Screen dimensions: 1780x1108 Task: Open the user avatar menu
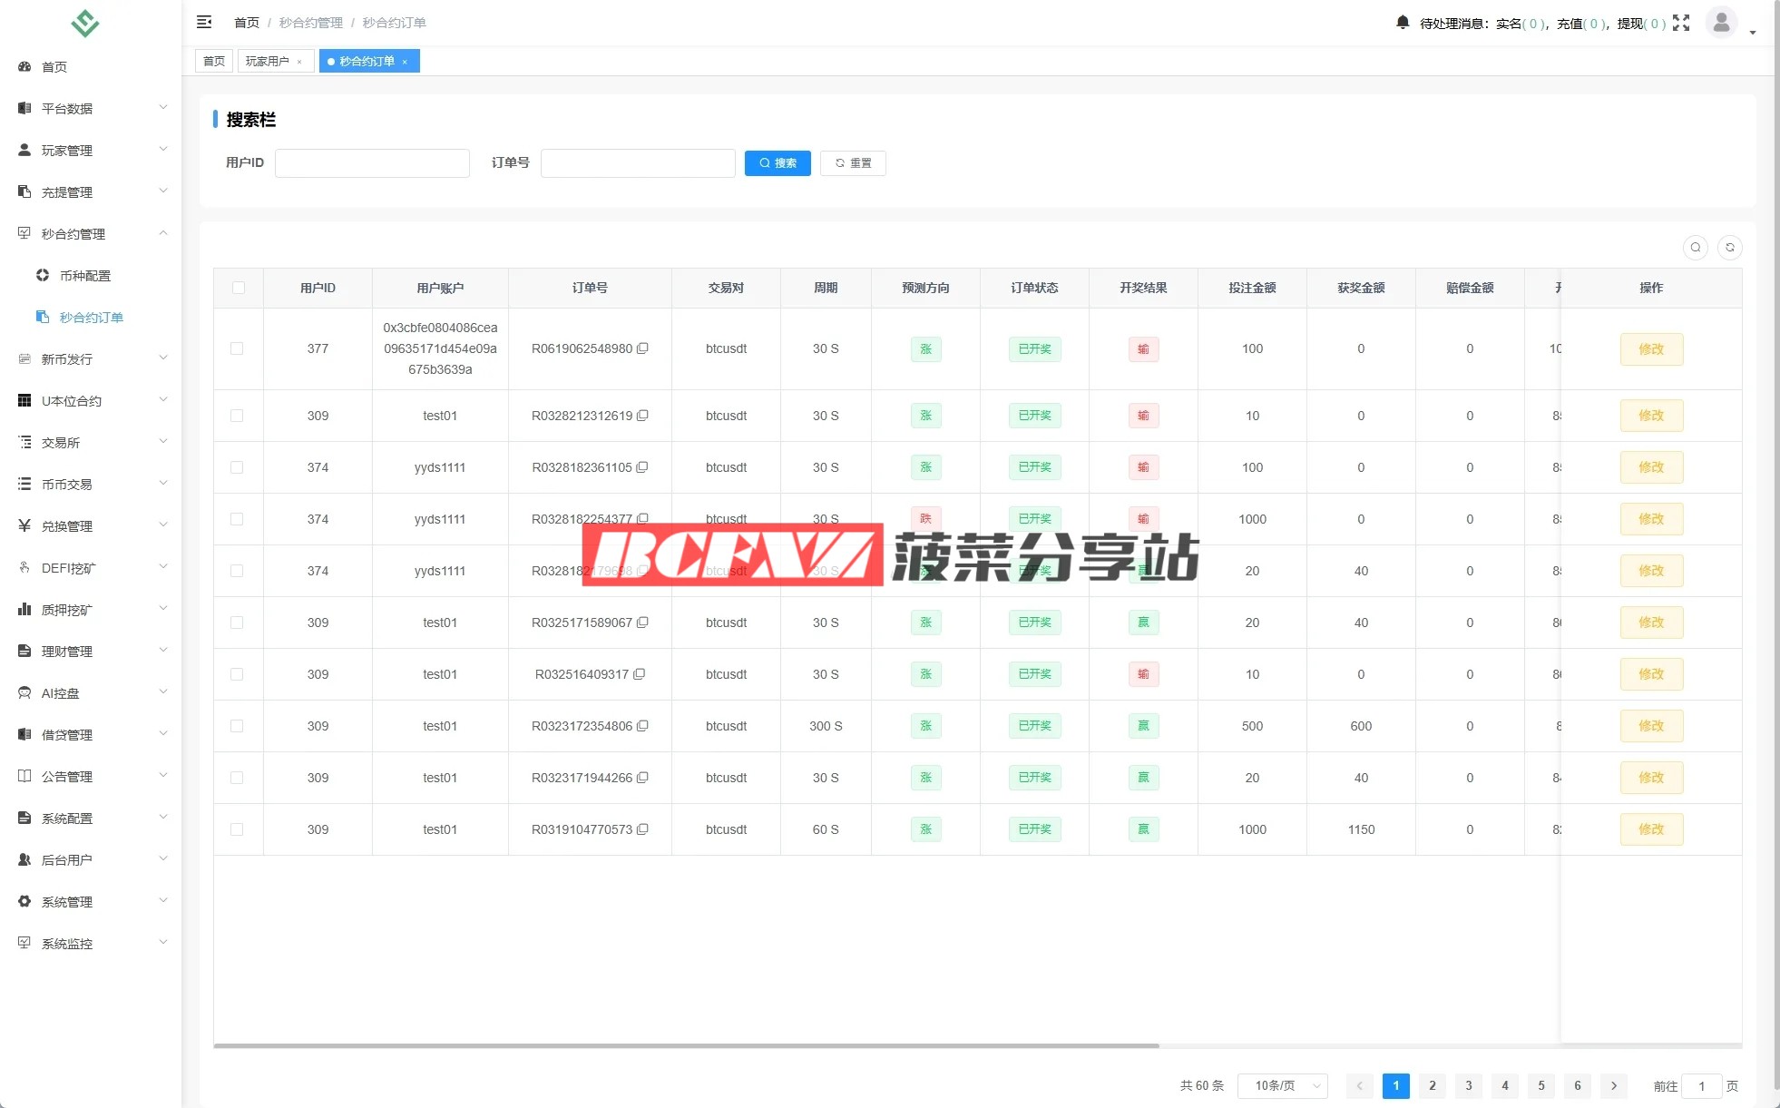point(1721,23)
